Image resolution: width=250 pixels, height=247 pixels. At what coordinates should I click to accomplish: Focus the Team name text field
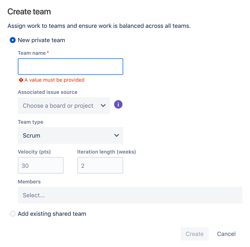(70, 66)
